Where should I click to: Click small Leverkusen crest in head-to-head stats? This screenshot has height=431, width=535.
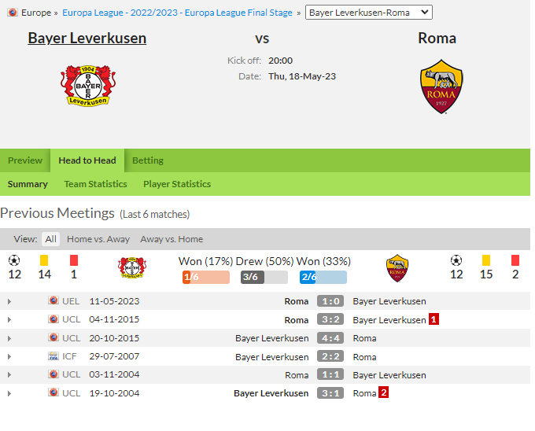pos(132,267)
